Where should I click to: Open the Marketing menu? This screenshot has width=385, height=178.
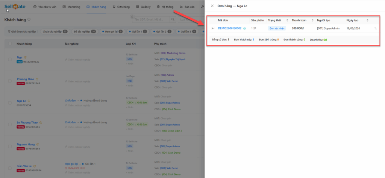point(71,7)
